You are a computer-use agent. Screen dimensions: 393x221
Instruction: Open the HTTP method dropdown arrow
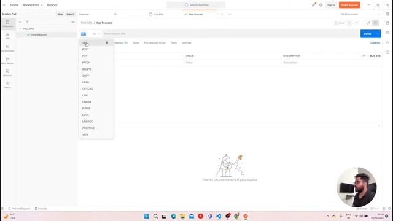click(99, 34)
